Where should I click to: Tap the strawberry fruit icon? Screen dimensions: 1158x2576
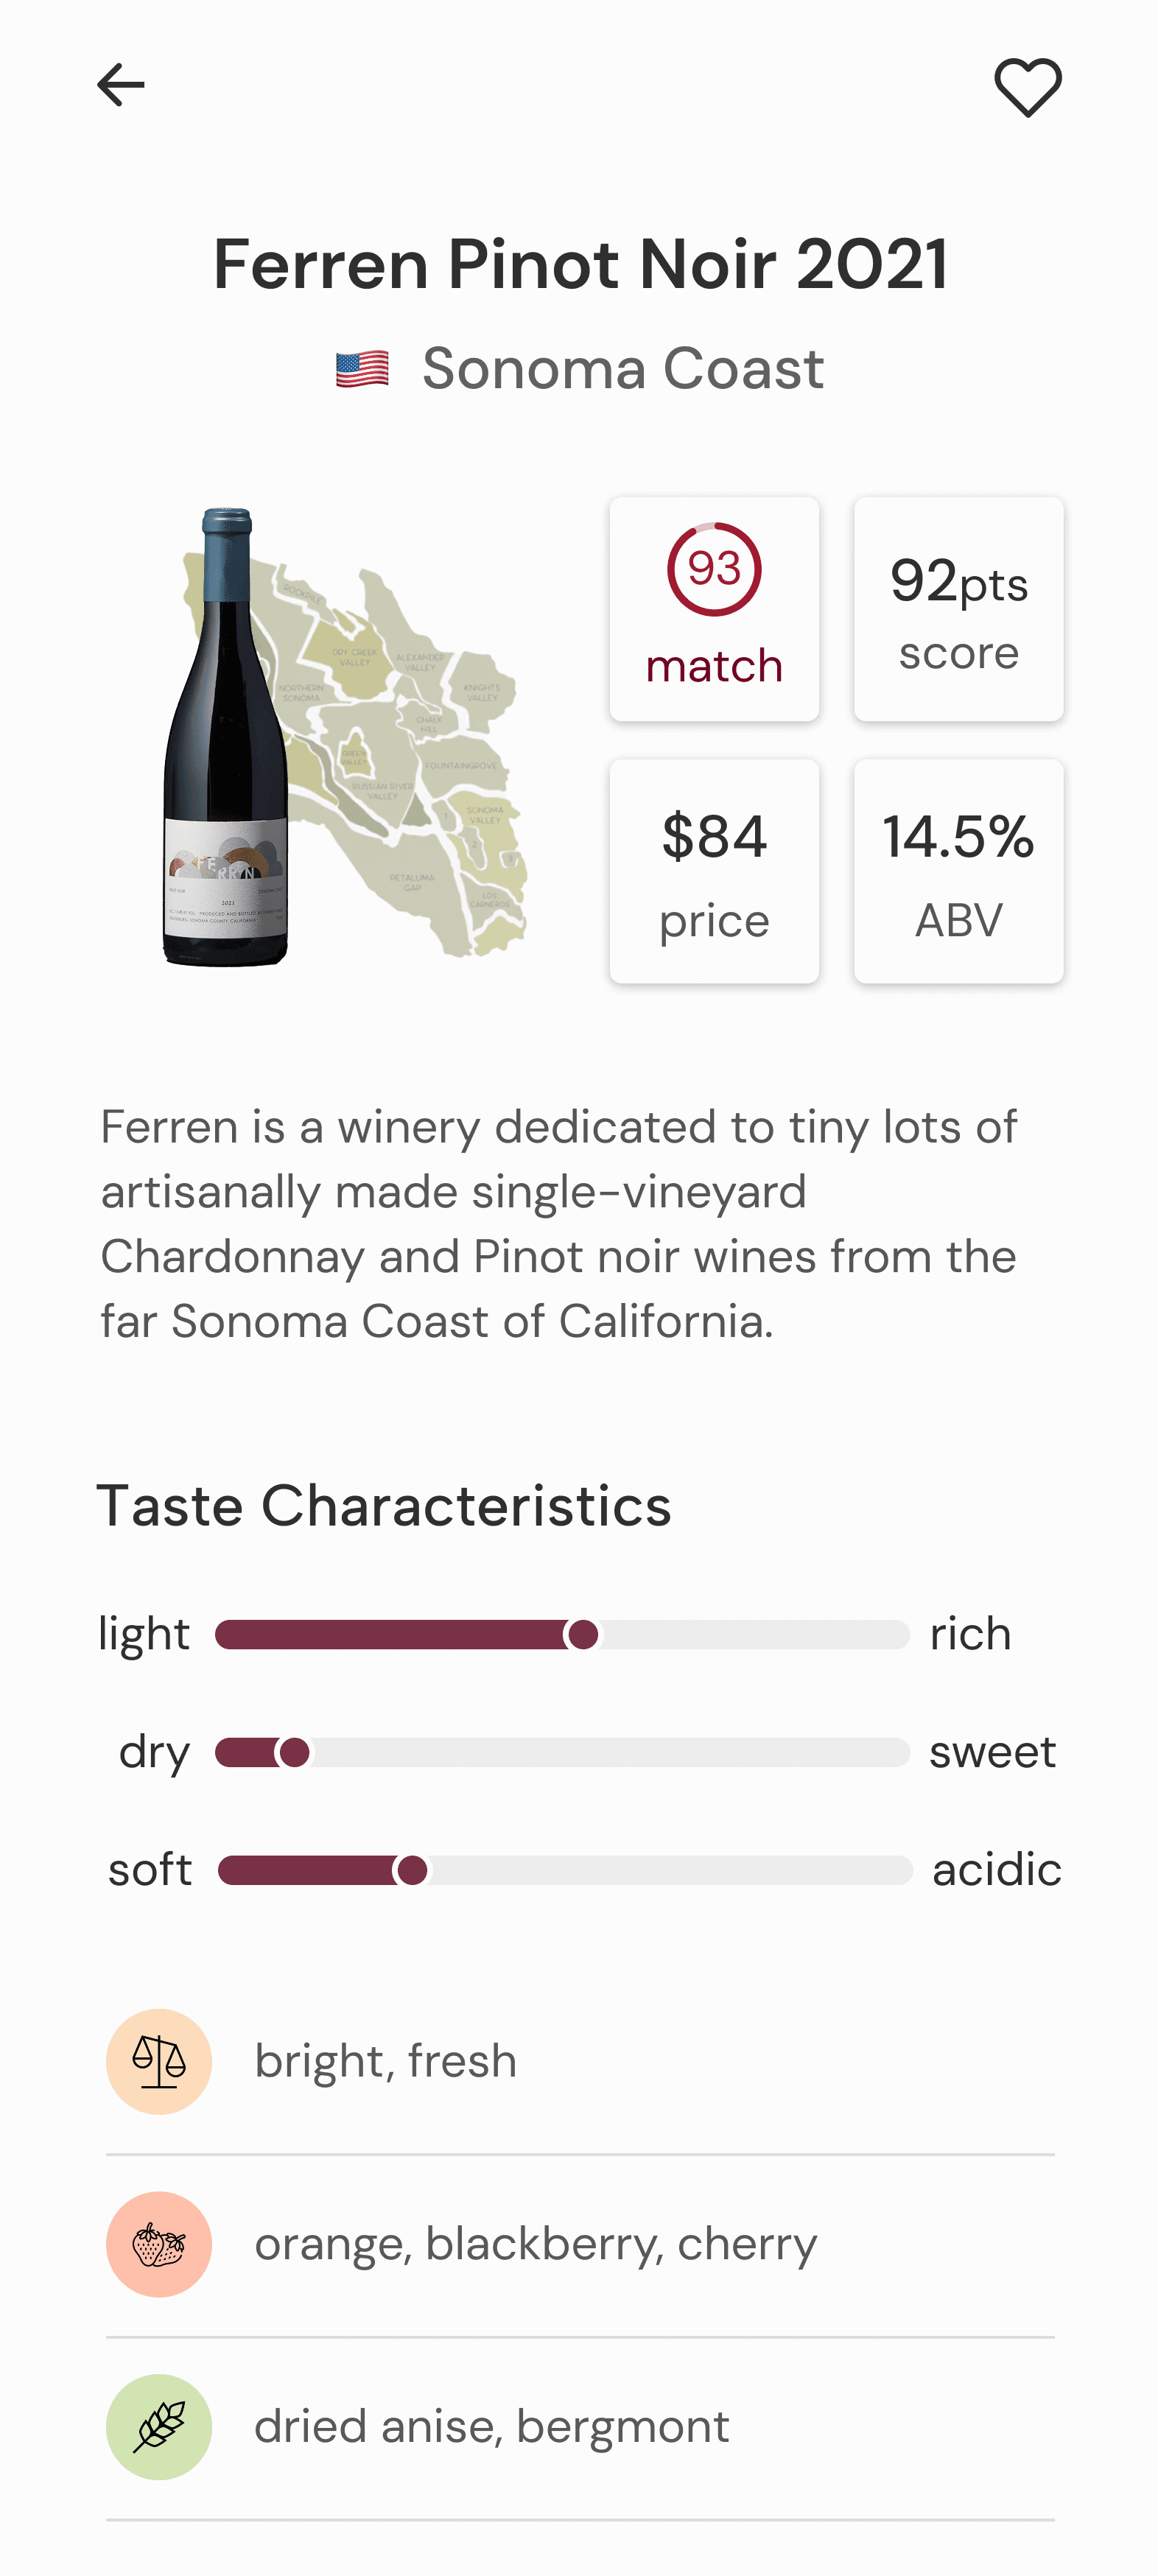[159, 2244]
